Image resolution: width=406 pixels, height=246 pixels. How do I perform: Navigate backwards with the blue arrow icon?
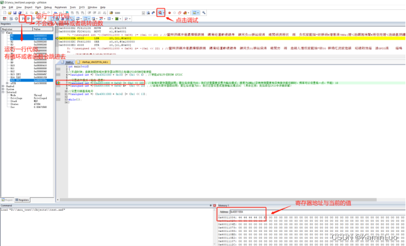pos(56,13)
